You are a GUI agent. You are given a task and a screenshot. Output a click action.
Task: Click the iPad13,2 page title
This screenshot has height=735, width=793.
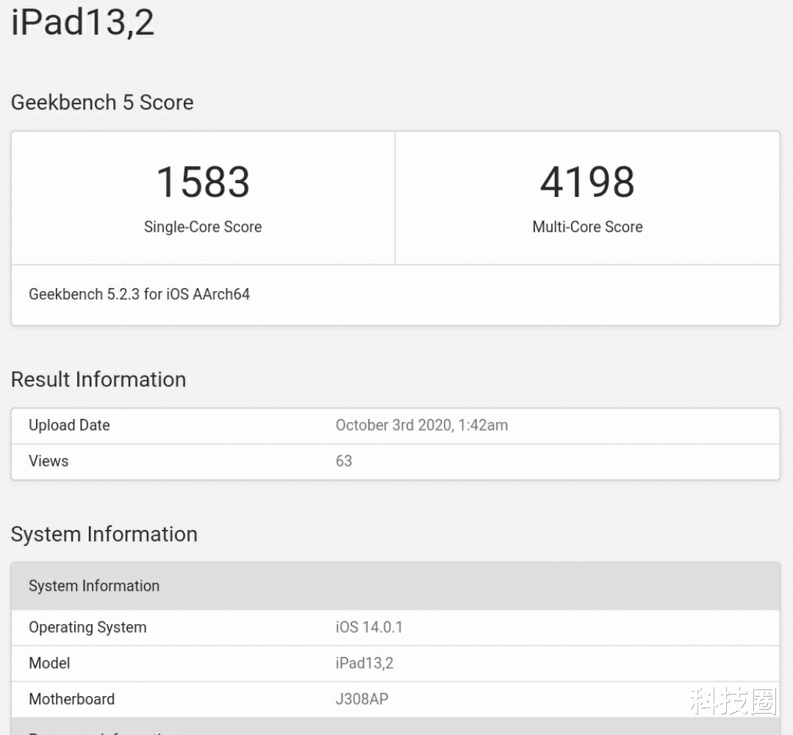point(82,24)
